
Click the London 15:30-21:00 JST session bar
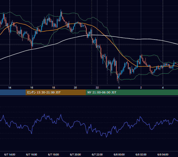[55, 92]
